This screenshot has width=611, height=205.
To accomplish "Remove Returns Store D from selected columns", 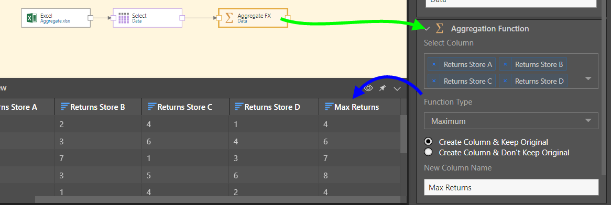I will [x=505, y=81].
